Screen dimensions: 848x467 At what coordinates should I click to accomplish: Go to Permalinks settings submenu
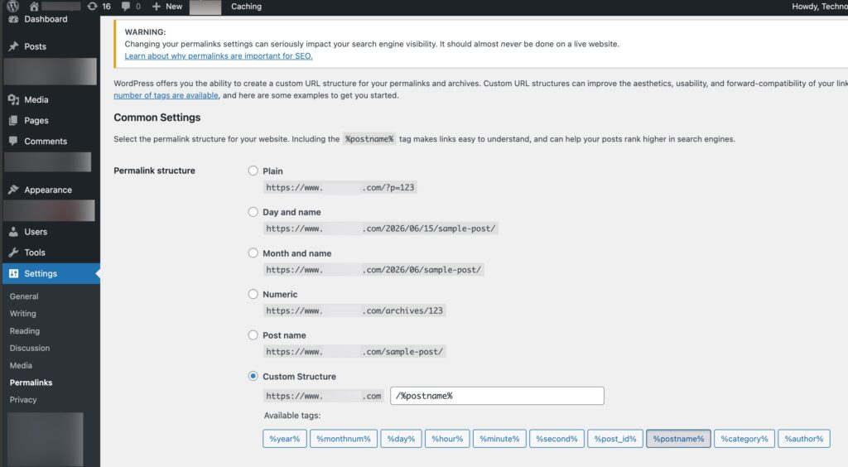31,383
